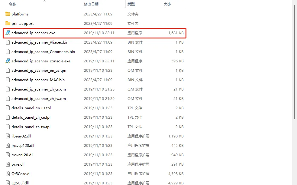Viewport: 297px width, 185px height.
Task: Click the details_panel_zh_tw.tpl file icon
Action: (x=8, y=127)
